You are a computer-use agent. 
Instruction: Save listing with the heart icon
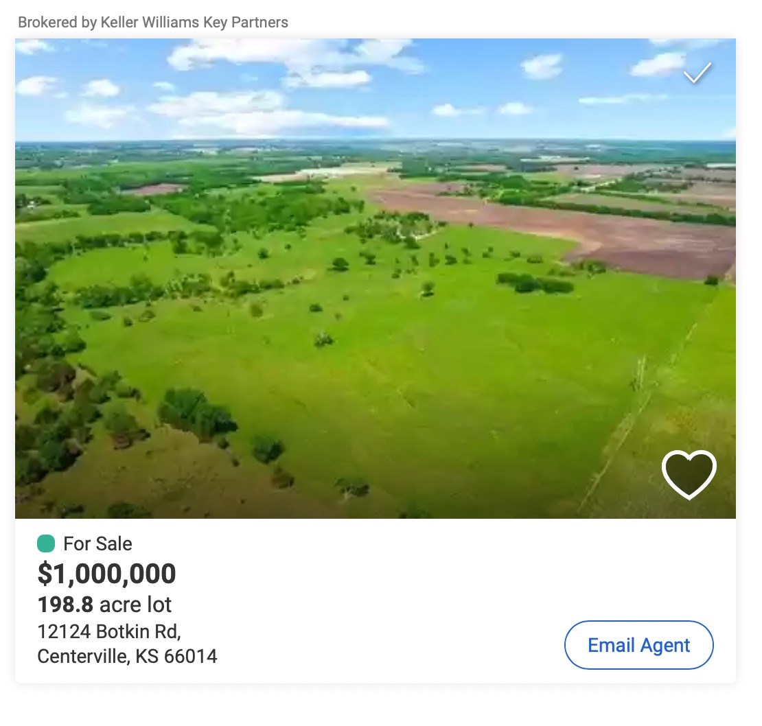pyautogui.click(x=689, y=474)
